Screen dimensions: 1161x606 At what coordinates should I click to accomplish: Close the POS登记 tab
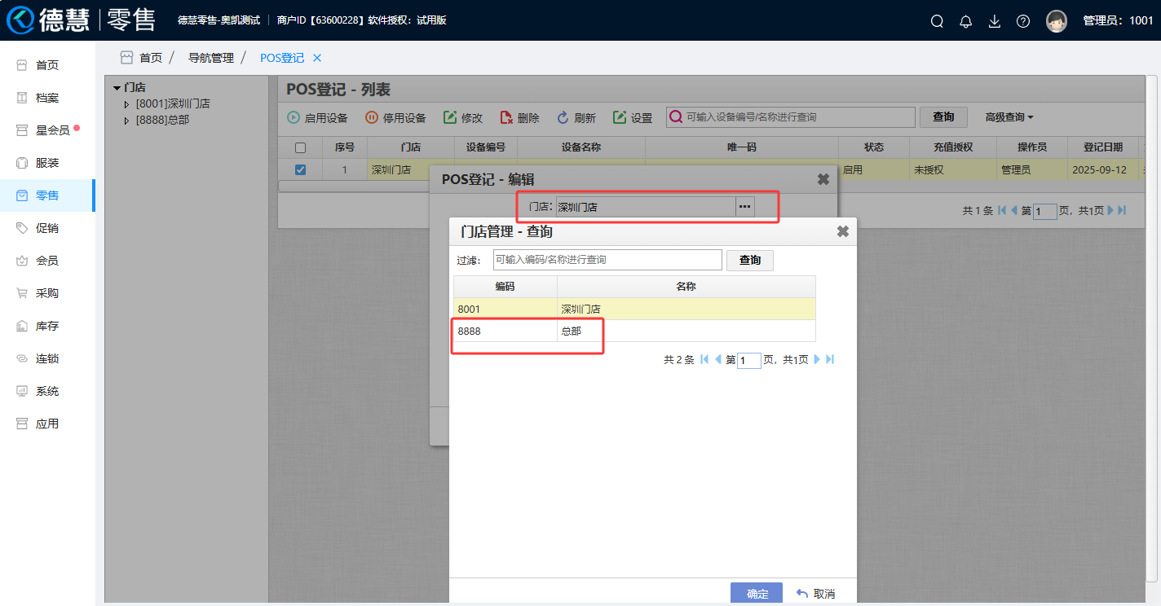[317, 58]
